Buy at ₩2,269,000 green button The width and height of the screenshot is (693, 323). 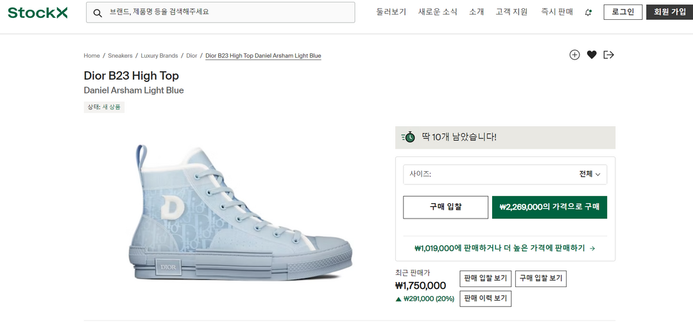(549, 207)
